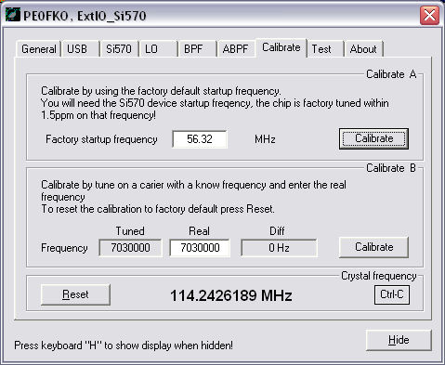Select the Si570 tab
Screen dimensions: 445x365
click(x=119, y=49)
